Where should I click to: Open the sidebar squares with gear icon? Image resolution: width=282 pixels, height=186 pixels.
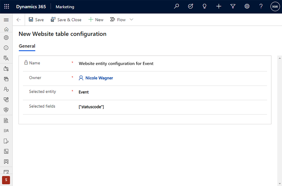[x=6, y=100]
